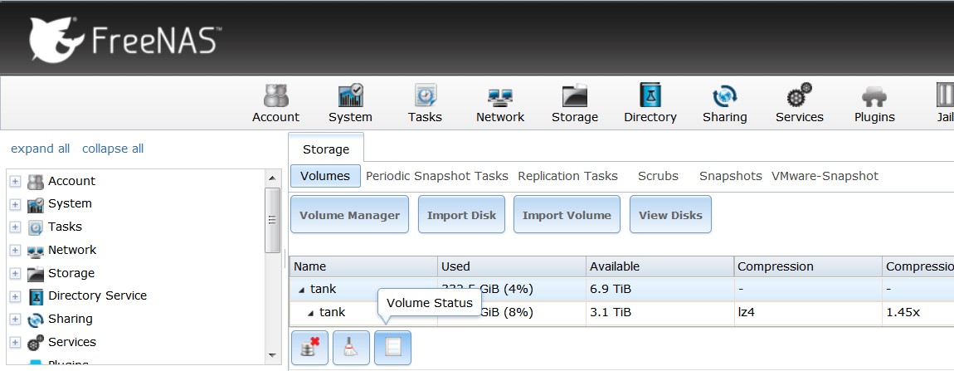Click the Volume Status icon button
Screen dimensions: 954x371
click(x=392, y=348)
